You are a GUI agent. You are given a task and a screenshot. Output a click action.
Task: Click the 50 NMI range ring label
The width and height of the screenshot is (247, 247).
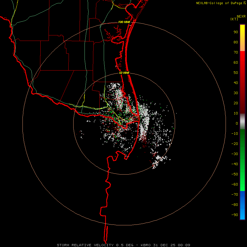point(124,73)
